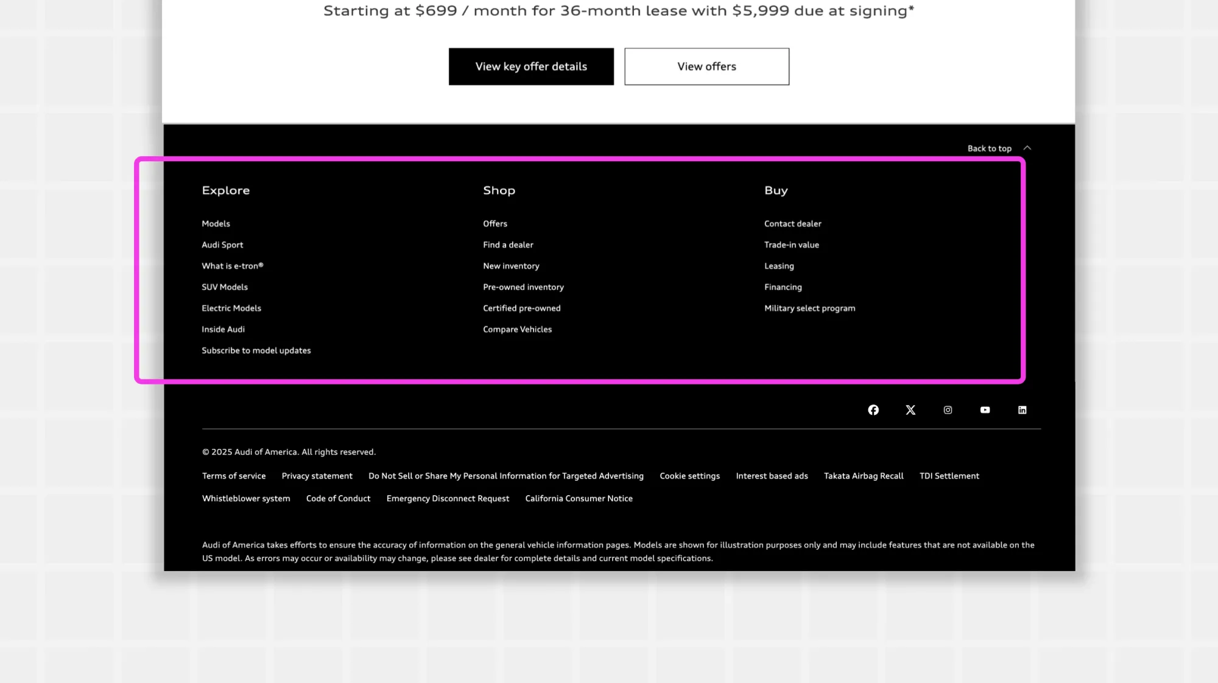The height and width of the screenshot is (683, 1218).
Task: Open Whistleblower system link
Action: coord(246,499)
